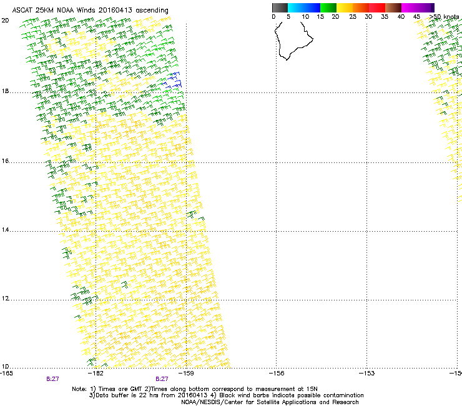Click the magenta 40-45 knots legend segment
462x406 pixels.
pyautogui.click(x=410, y=7)
